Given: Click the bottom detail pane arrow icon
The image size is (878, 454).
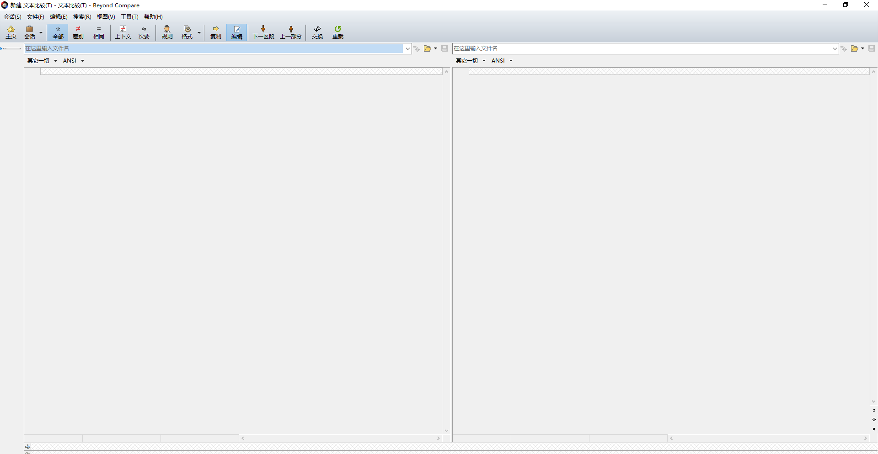Looking at the screenshot, I should tap(27, 446).
